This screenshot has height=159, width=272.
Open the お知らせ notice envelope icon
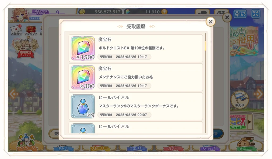(16, 30)
